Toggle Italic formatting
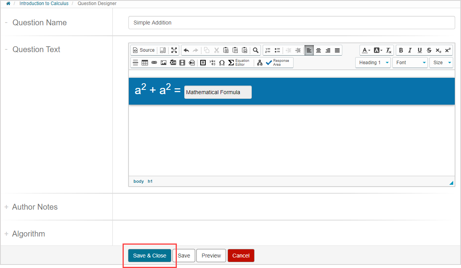This screenshot has width=461, height=268. pos(410,50)
